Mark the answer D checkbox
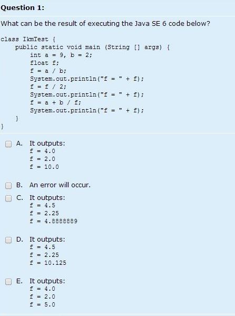This screenshot has height=316, width=235. click(x=8, y=240)
